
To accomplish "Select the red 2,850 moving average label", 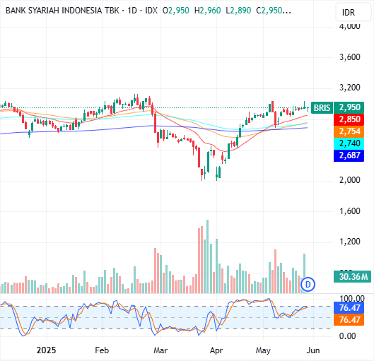I will (349, 119).
